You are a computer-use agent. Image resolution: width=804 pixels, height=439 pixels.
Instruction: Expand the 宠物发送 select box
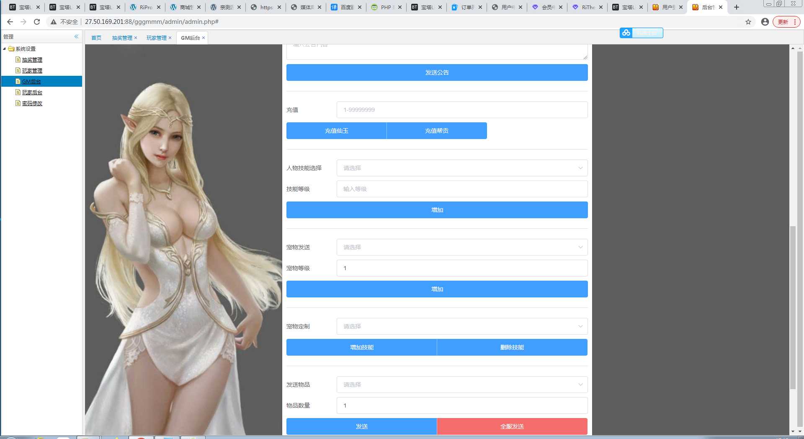point(461,247)
